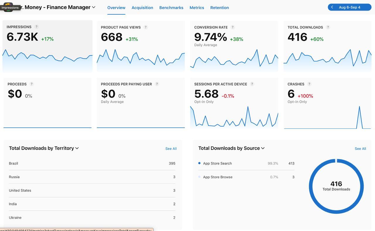Click the help icon next to Impressions
The width and height of the screenshot is (375, 231).
point(37,27)
